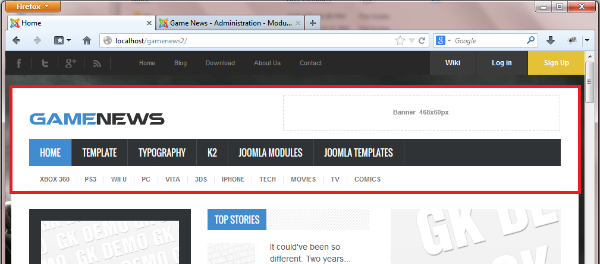Expand the toolbar overflow dropdown arrow
Image resolution: width=600 pixels, height=264 pixels.
(x=588, y=40)
